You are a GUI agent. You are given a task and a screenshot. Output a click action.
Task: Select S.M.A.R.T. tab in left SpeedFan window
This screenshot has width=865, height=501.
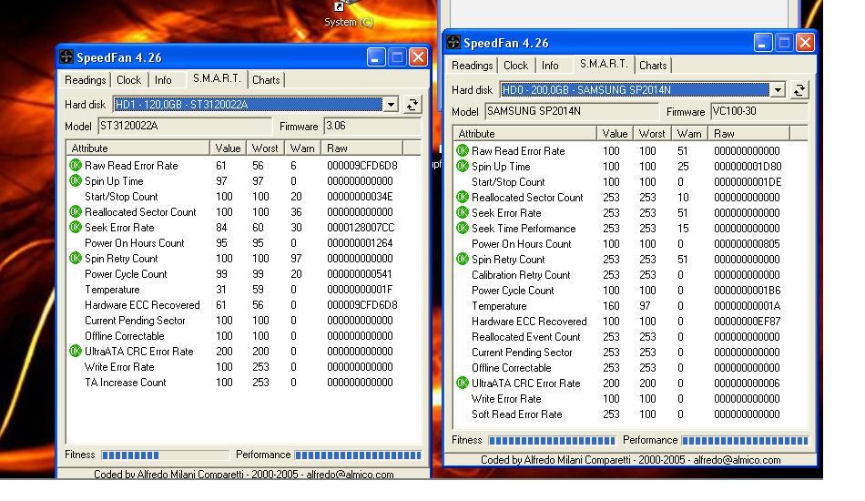coord(217,78)
